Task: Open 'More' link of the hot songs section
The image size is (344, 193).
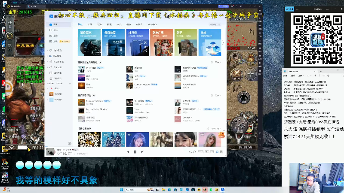Action: pos(218,95)
